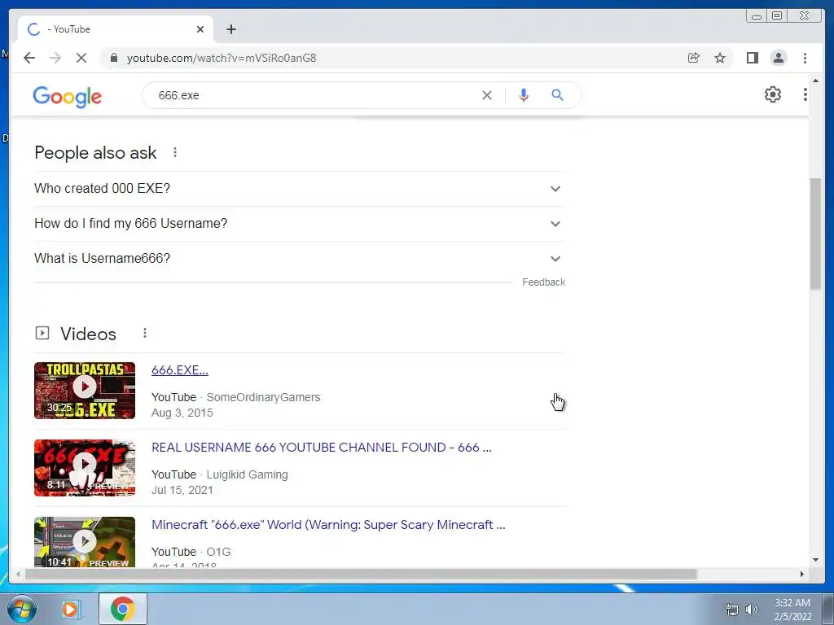This screenshot has height=625, width=834.
Task: Launch Windows Media Player from taskbar
Action: click(x=71, y=609)
